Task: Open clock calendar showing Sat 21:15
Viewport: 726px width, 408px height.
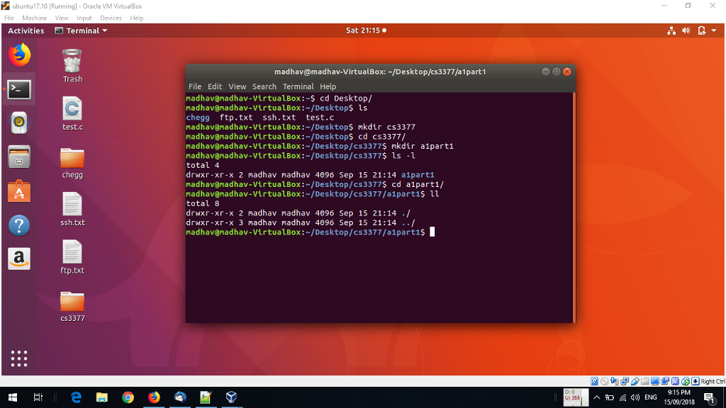Action: (366, 30)
